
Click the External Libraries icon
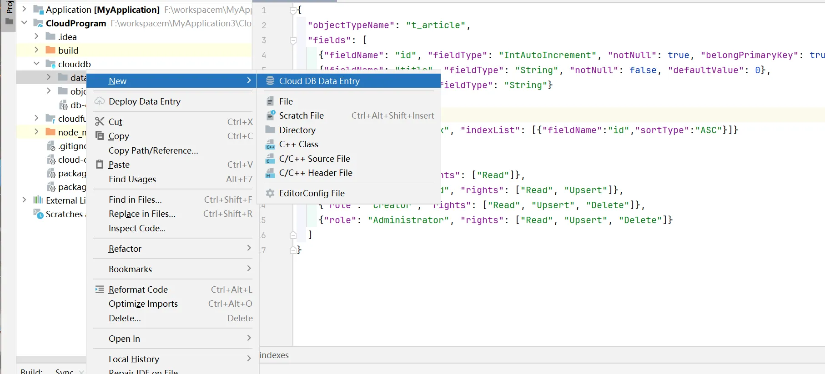click(x=39, y=200)
